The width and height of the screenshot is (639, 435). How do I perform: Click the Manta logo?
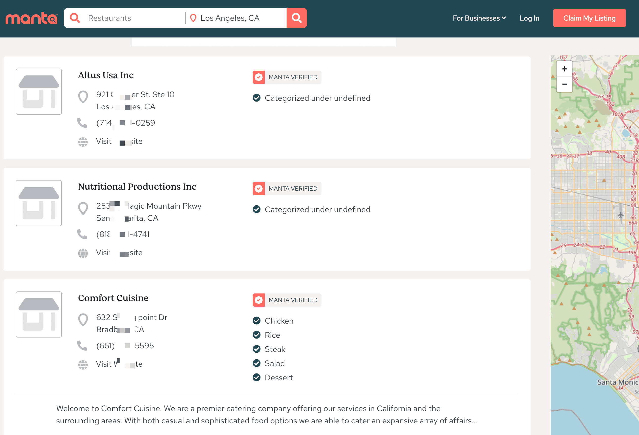click(x=31, y=18)
